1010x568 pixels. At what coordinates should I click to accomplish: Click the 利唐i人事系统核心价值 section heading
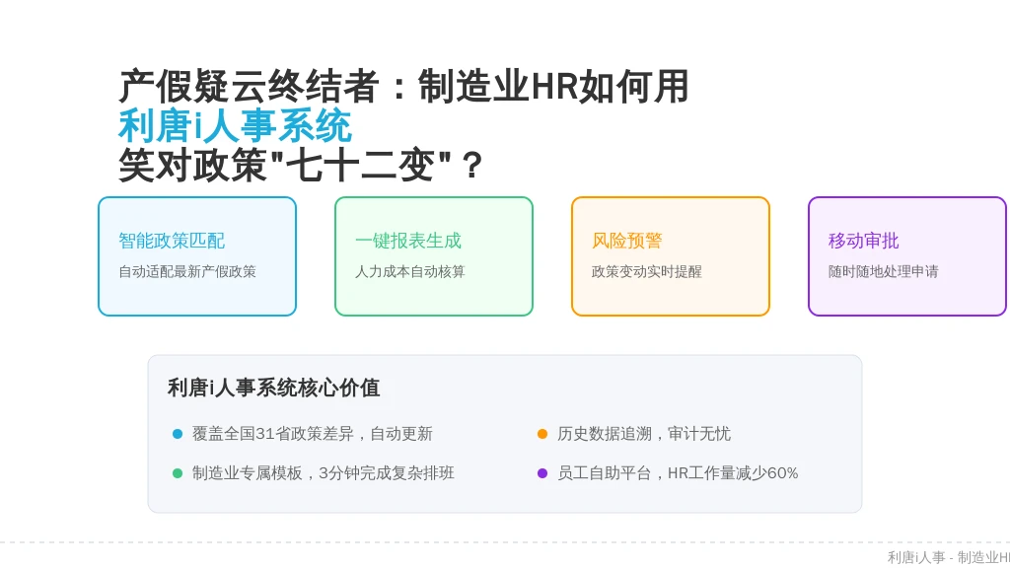(274, 388)
